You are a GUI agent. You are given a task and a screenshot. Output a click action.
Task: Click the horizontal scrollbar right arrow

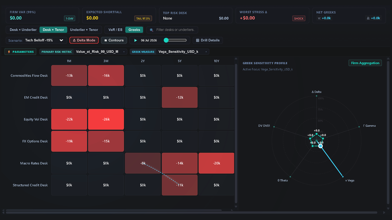click(384, 213)
